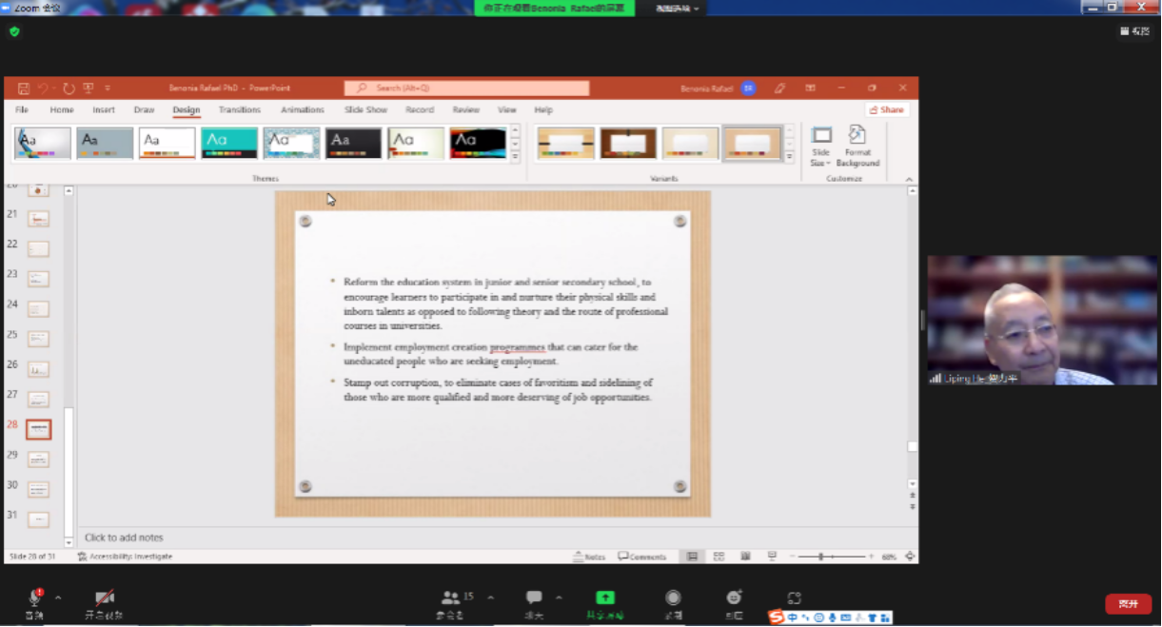This screenshot has height=627, width=1162.
Task: Expand the Themes gallery more arrow
Action: pos(515,158)
